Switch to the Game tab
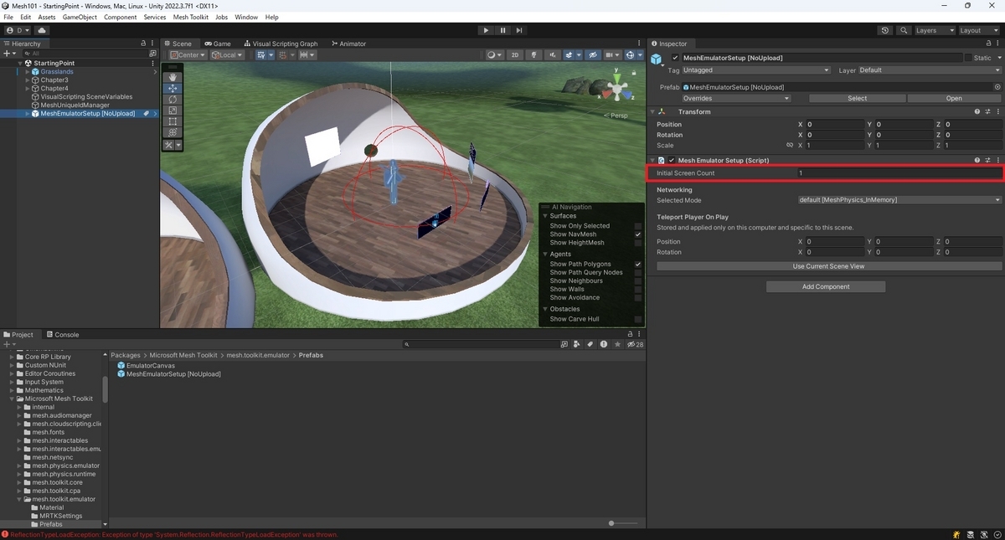 217,44
